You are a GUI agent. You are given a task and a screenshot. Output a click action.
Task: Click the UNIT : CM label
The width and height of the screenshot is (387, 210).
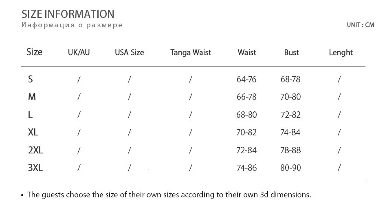pyautogui.click(x=361, y=25)
